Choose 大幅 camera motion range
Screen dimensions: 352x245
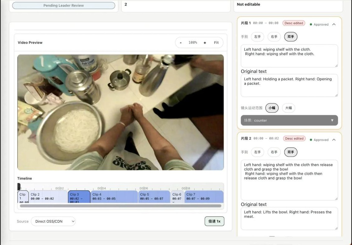click(288, 108)
